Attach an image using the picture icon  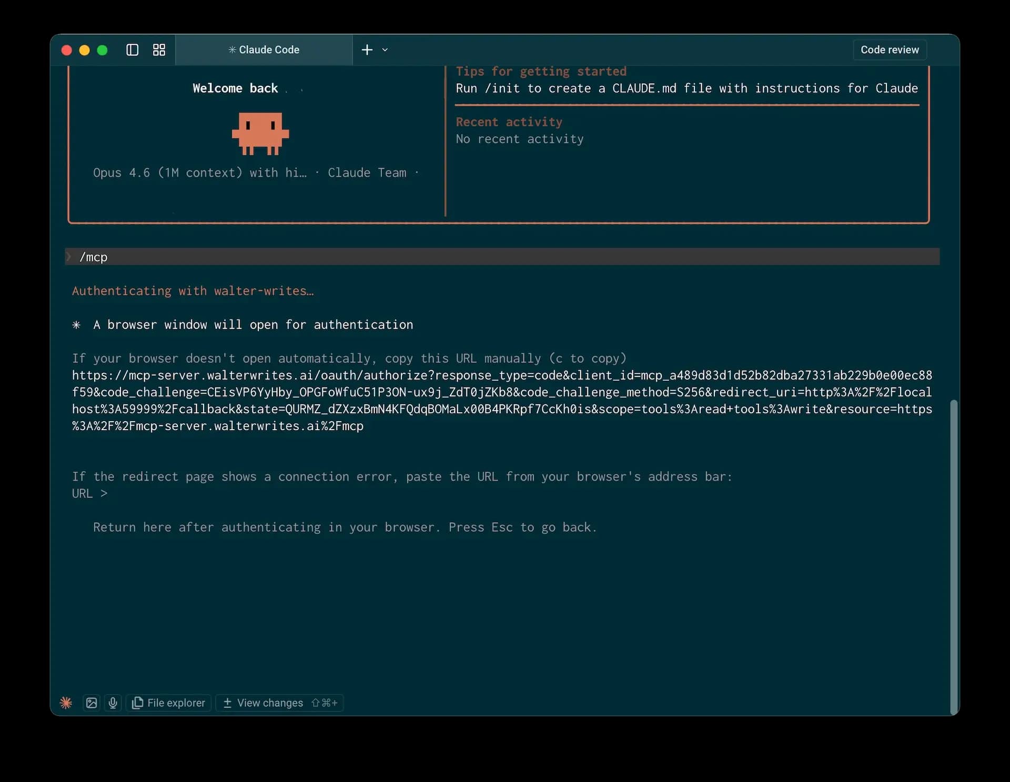point(92,703)
